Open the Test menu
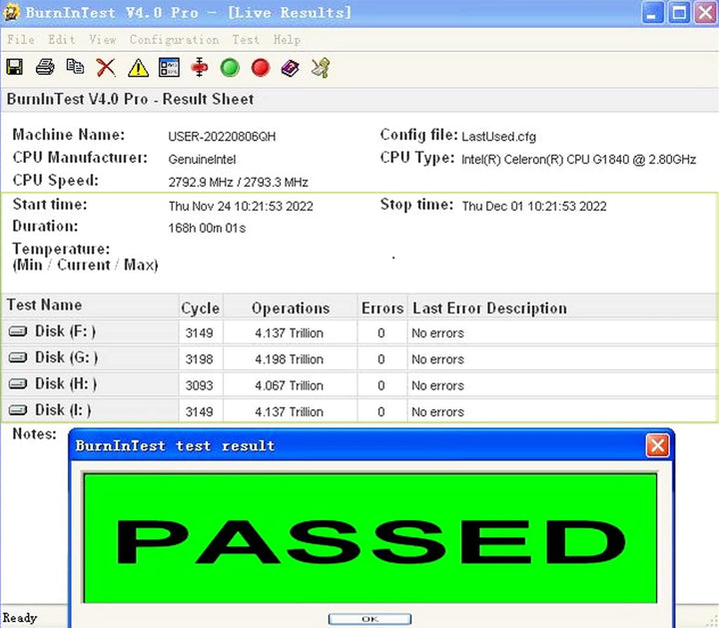This screenshot has width=719, height=628. pos(246,40)
